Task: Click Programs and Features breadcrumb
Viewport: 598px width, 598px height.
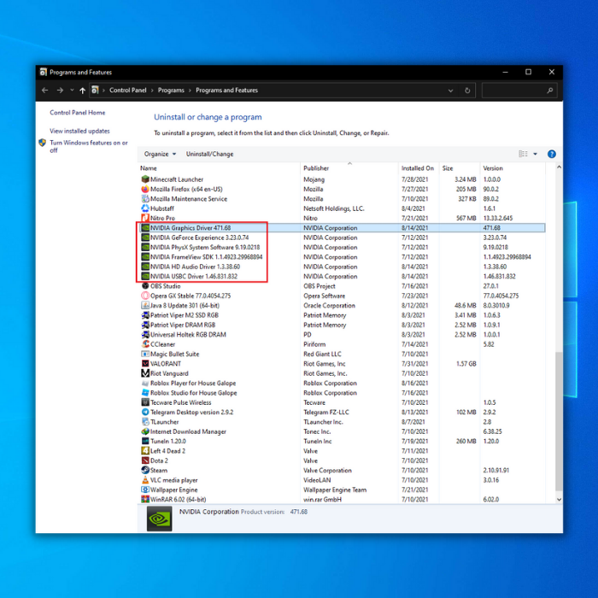Action: pyautogui.click(x=227, y=91)
